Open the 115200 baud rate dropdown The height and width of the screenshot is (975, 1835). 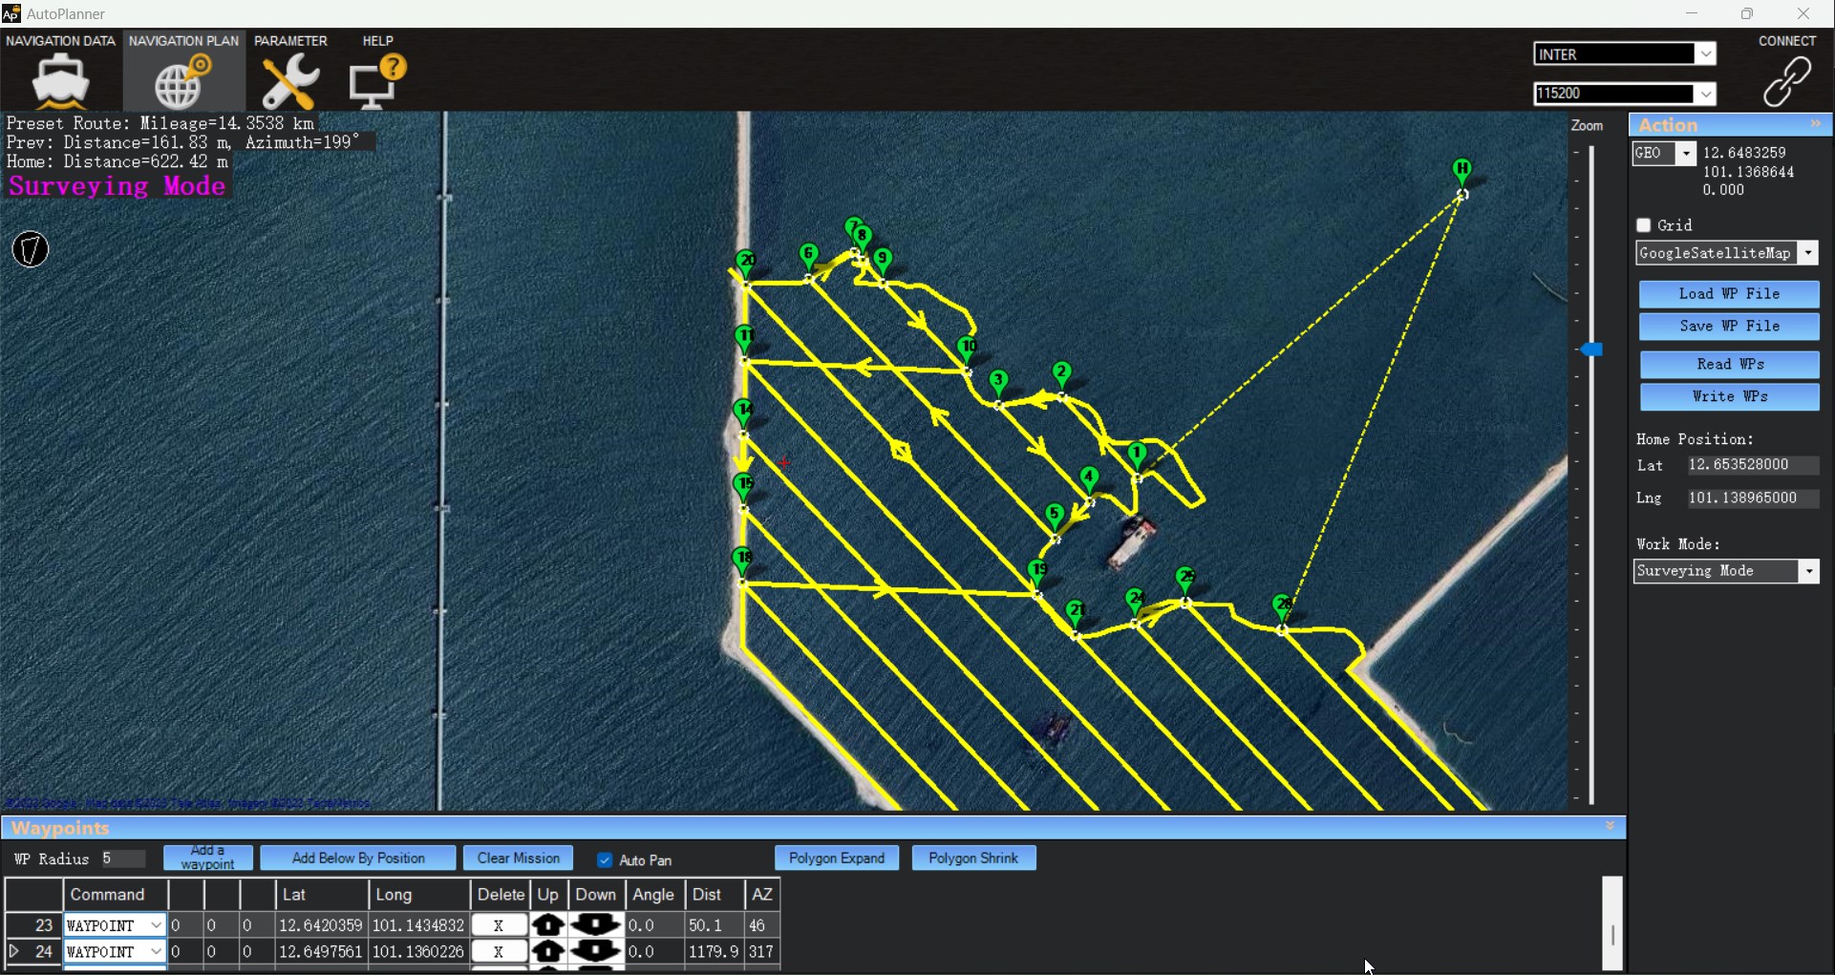pyautogui.click(x=1707, y=93)
